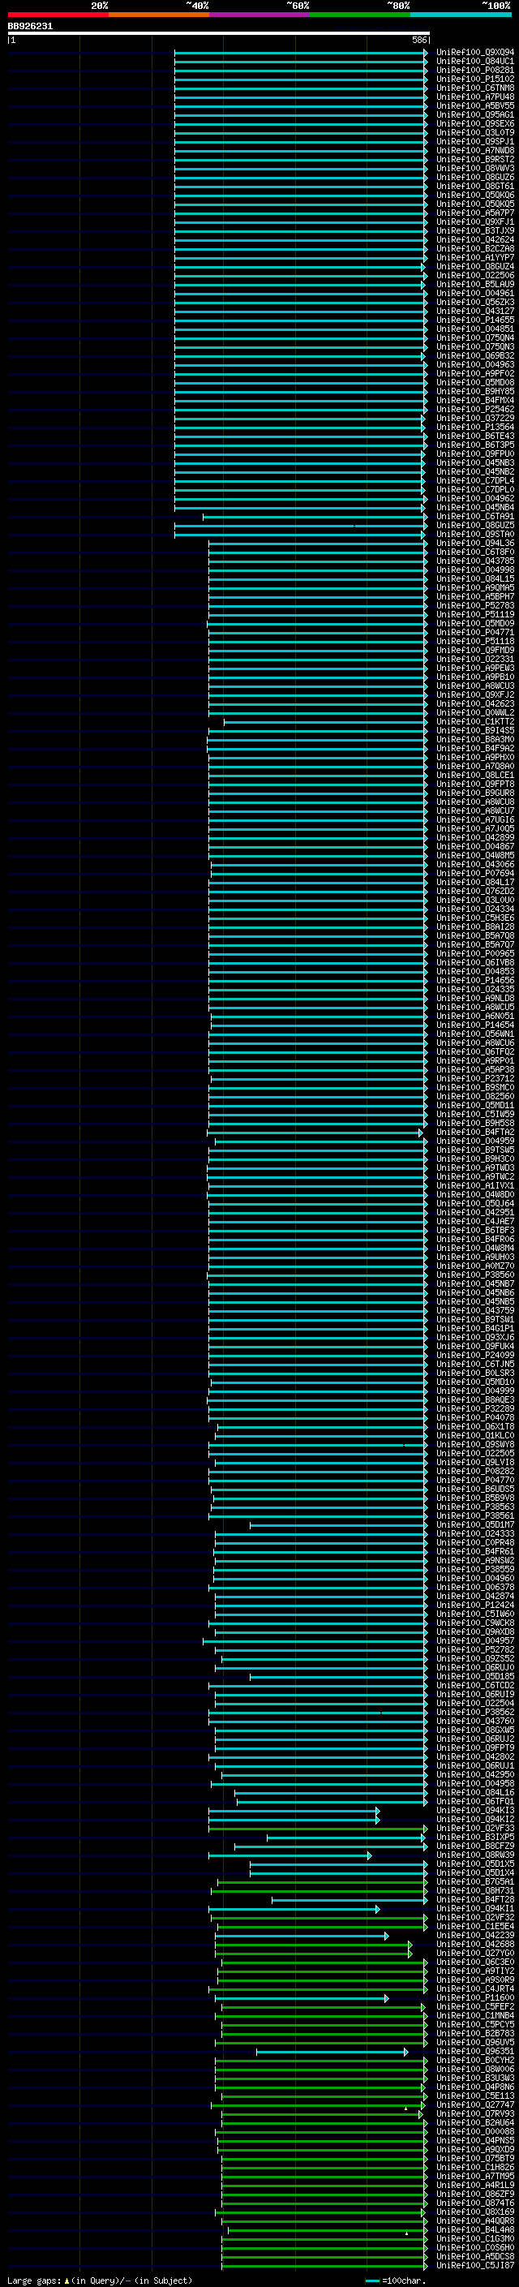This screenshot has width=519, height=2287.
Task: Select hit UniRef100_C1H826
Action: [x=474, y=2167]
